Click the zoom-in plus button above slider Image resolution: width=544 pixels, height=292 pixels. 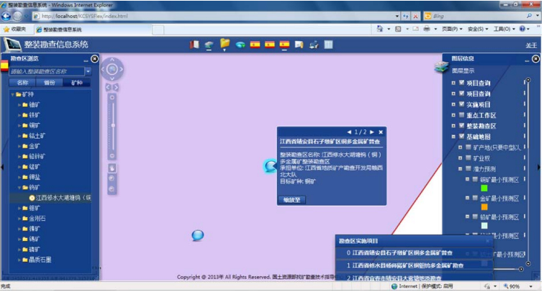(x=112, y=96)
